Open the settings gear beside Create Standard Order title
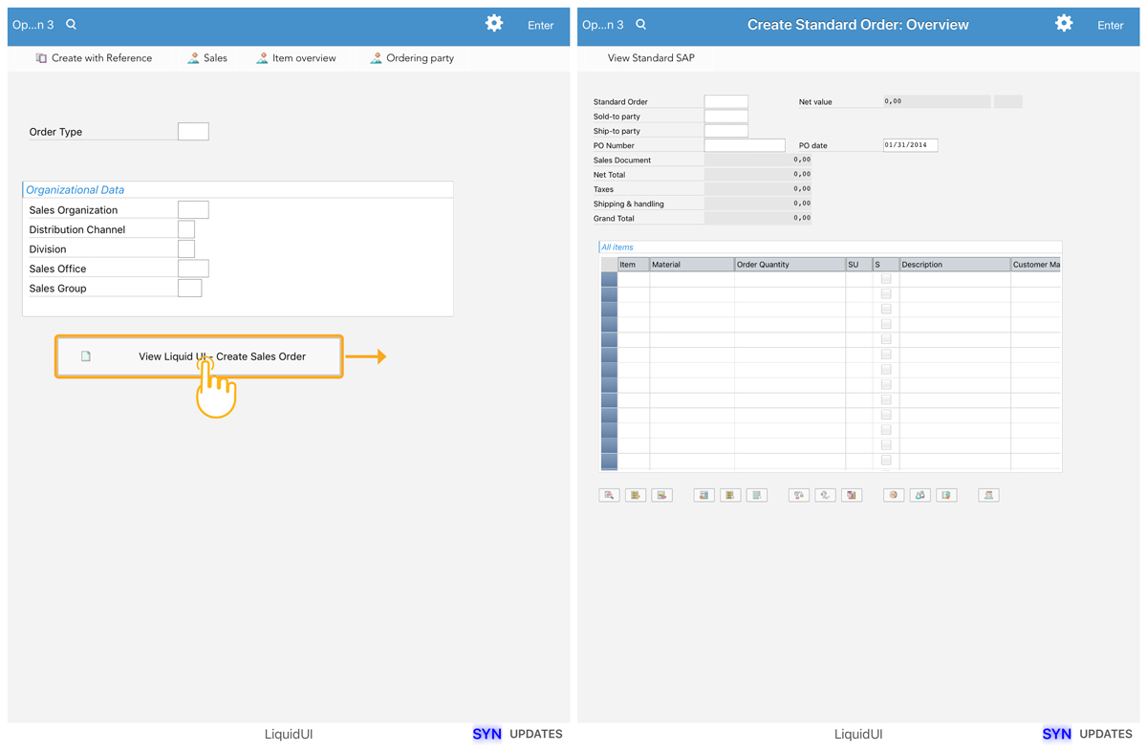The image size is (1147, 752). [x=1064, y=24]
